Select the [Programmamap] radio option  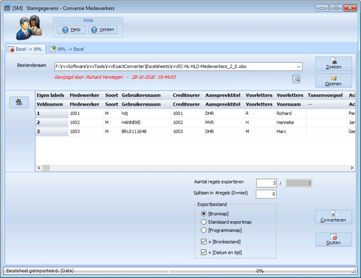(204, 230)
